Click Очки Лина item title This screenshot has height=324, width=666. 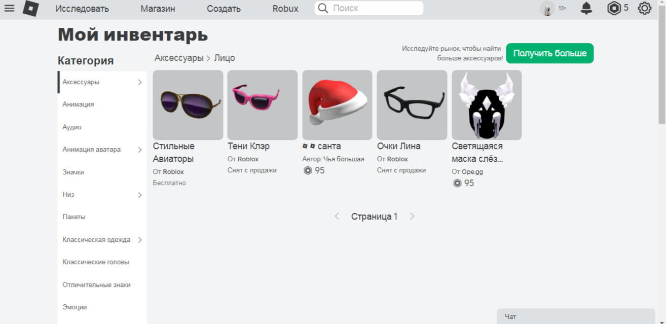pyautogui.click(x=399, y=146)
